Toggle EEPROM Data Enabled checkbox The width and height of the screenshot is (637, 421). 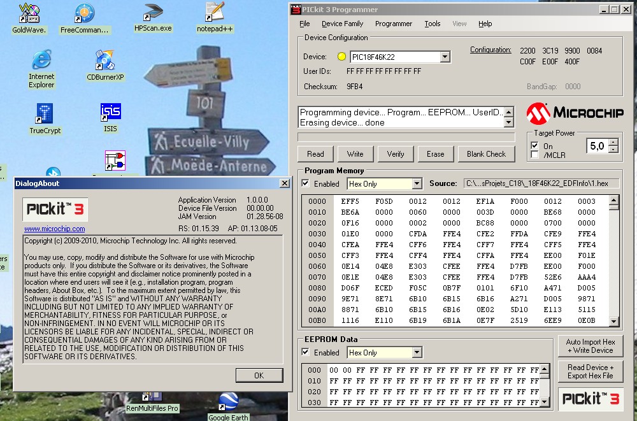click(306, 352)
